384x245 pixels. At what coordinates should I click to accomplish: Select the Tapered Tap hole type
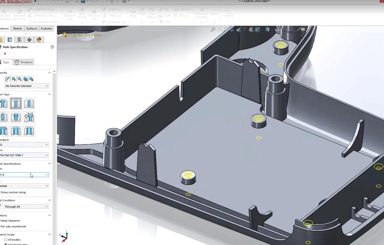click(16, 117)
